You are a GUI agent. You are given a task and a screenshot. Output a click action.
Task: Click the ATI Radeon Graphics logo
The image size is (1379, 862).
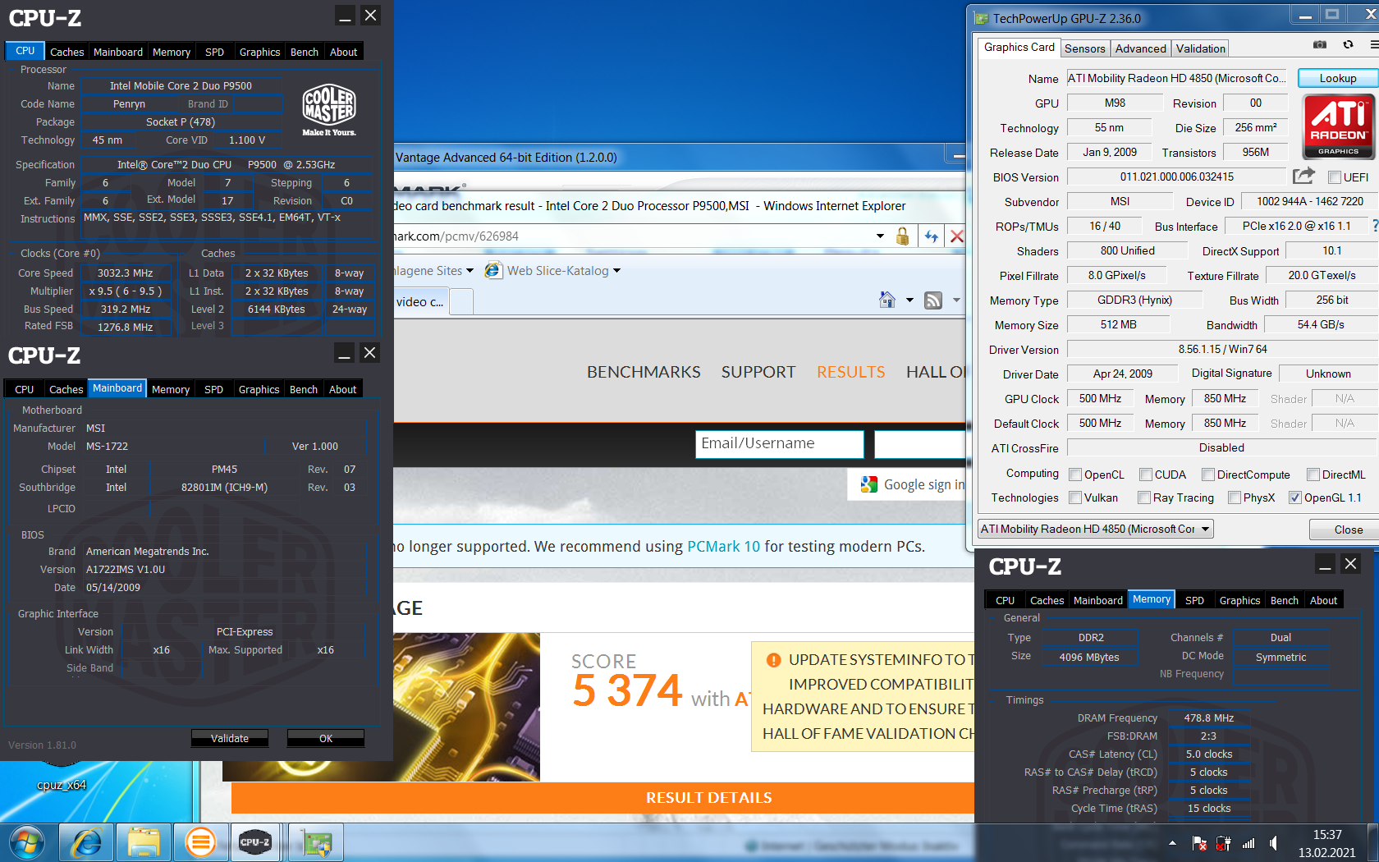pos(1339,126)
